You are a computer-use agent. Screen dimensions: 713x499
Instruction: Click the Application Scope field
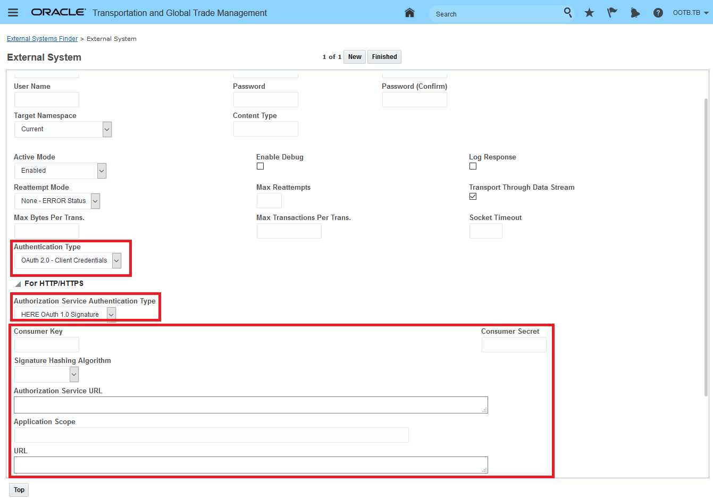coord(212,435)
